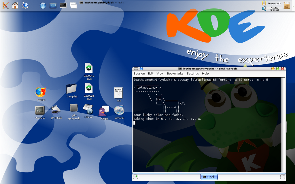Click the Konsole vertical scrollbar
This screenshot has width=295, height=184.
[283, 125]
